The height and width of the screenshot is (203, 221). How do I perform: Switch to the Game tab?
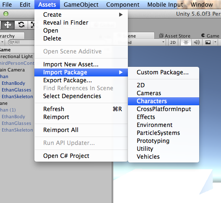(x=210, y=36)
